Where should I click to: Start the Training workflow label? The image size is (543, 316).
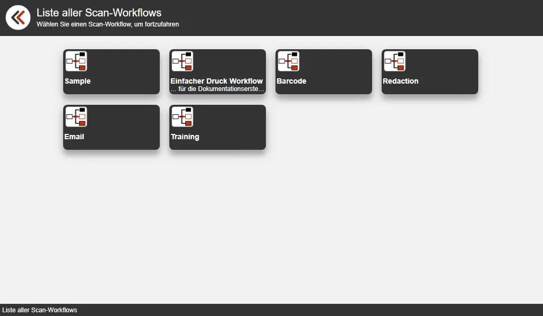click(x=185, y=137)
